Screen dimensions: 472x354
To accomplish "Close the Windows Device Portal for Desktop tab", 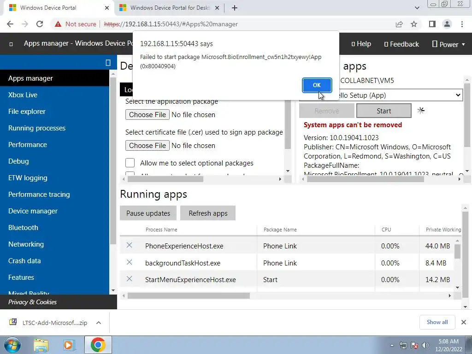I will coord(217,8).
